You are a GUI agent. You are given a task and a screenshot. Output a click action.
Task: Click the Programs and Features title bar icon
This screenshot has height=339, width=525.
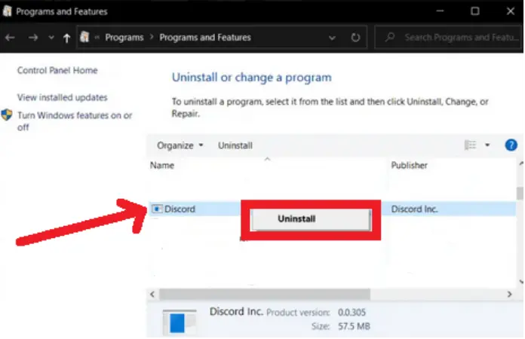pos(8,11)
